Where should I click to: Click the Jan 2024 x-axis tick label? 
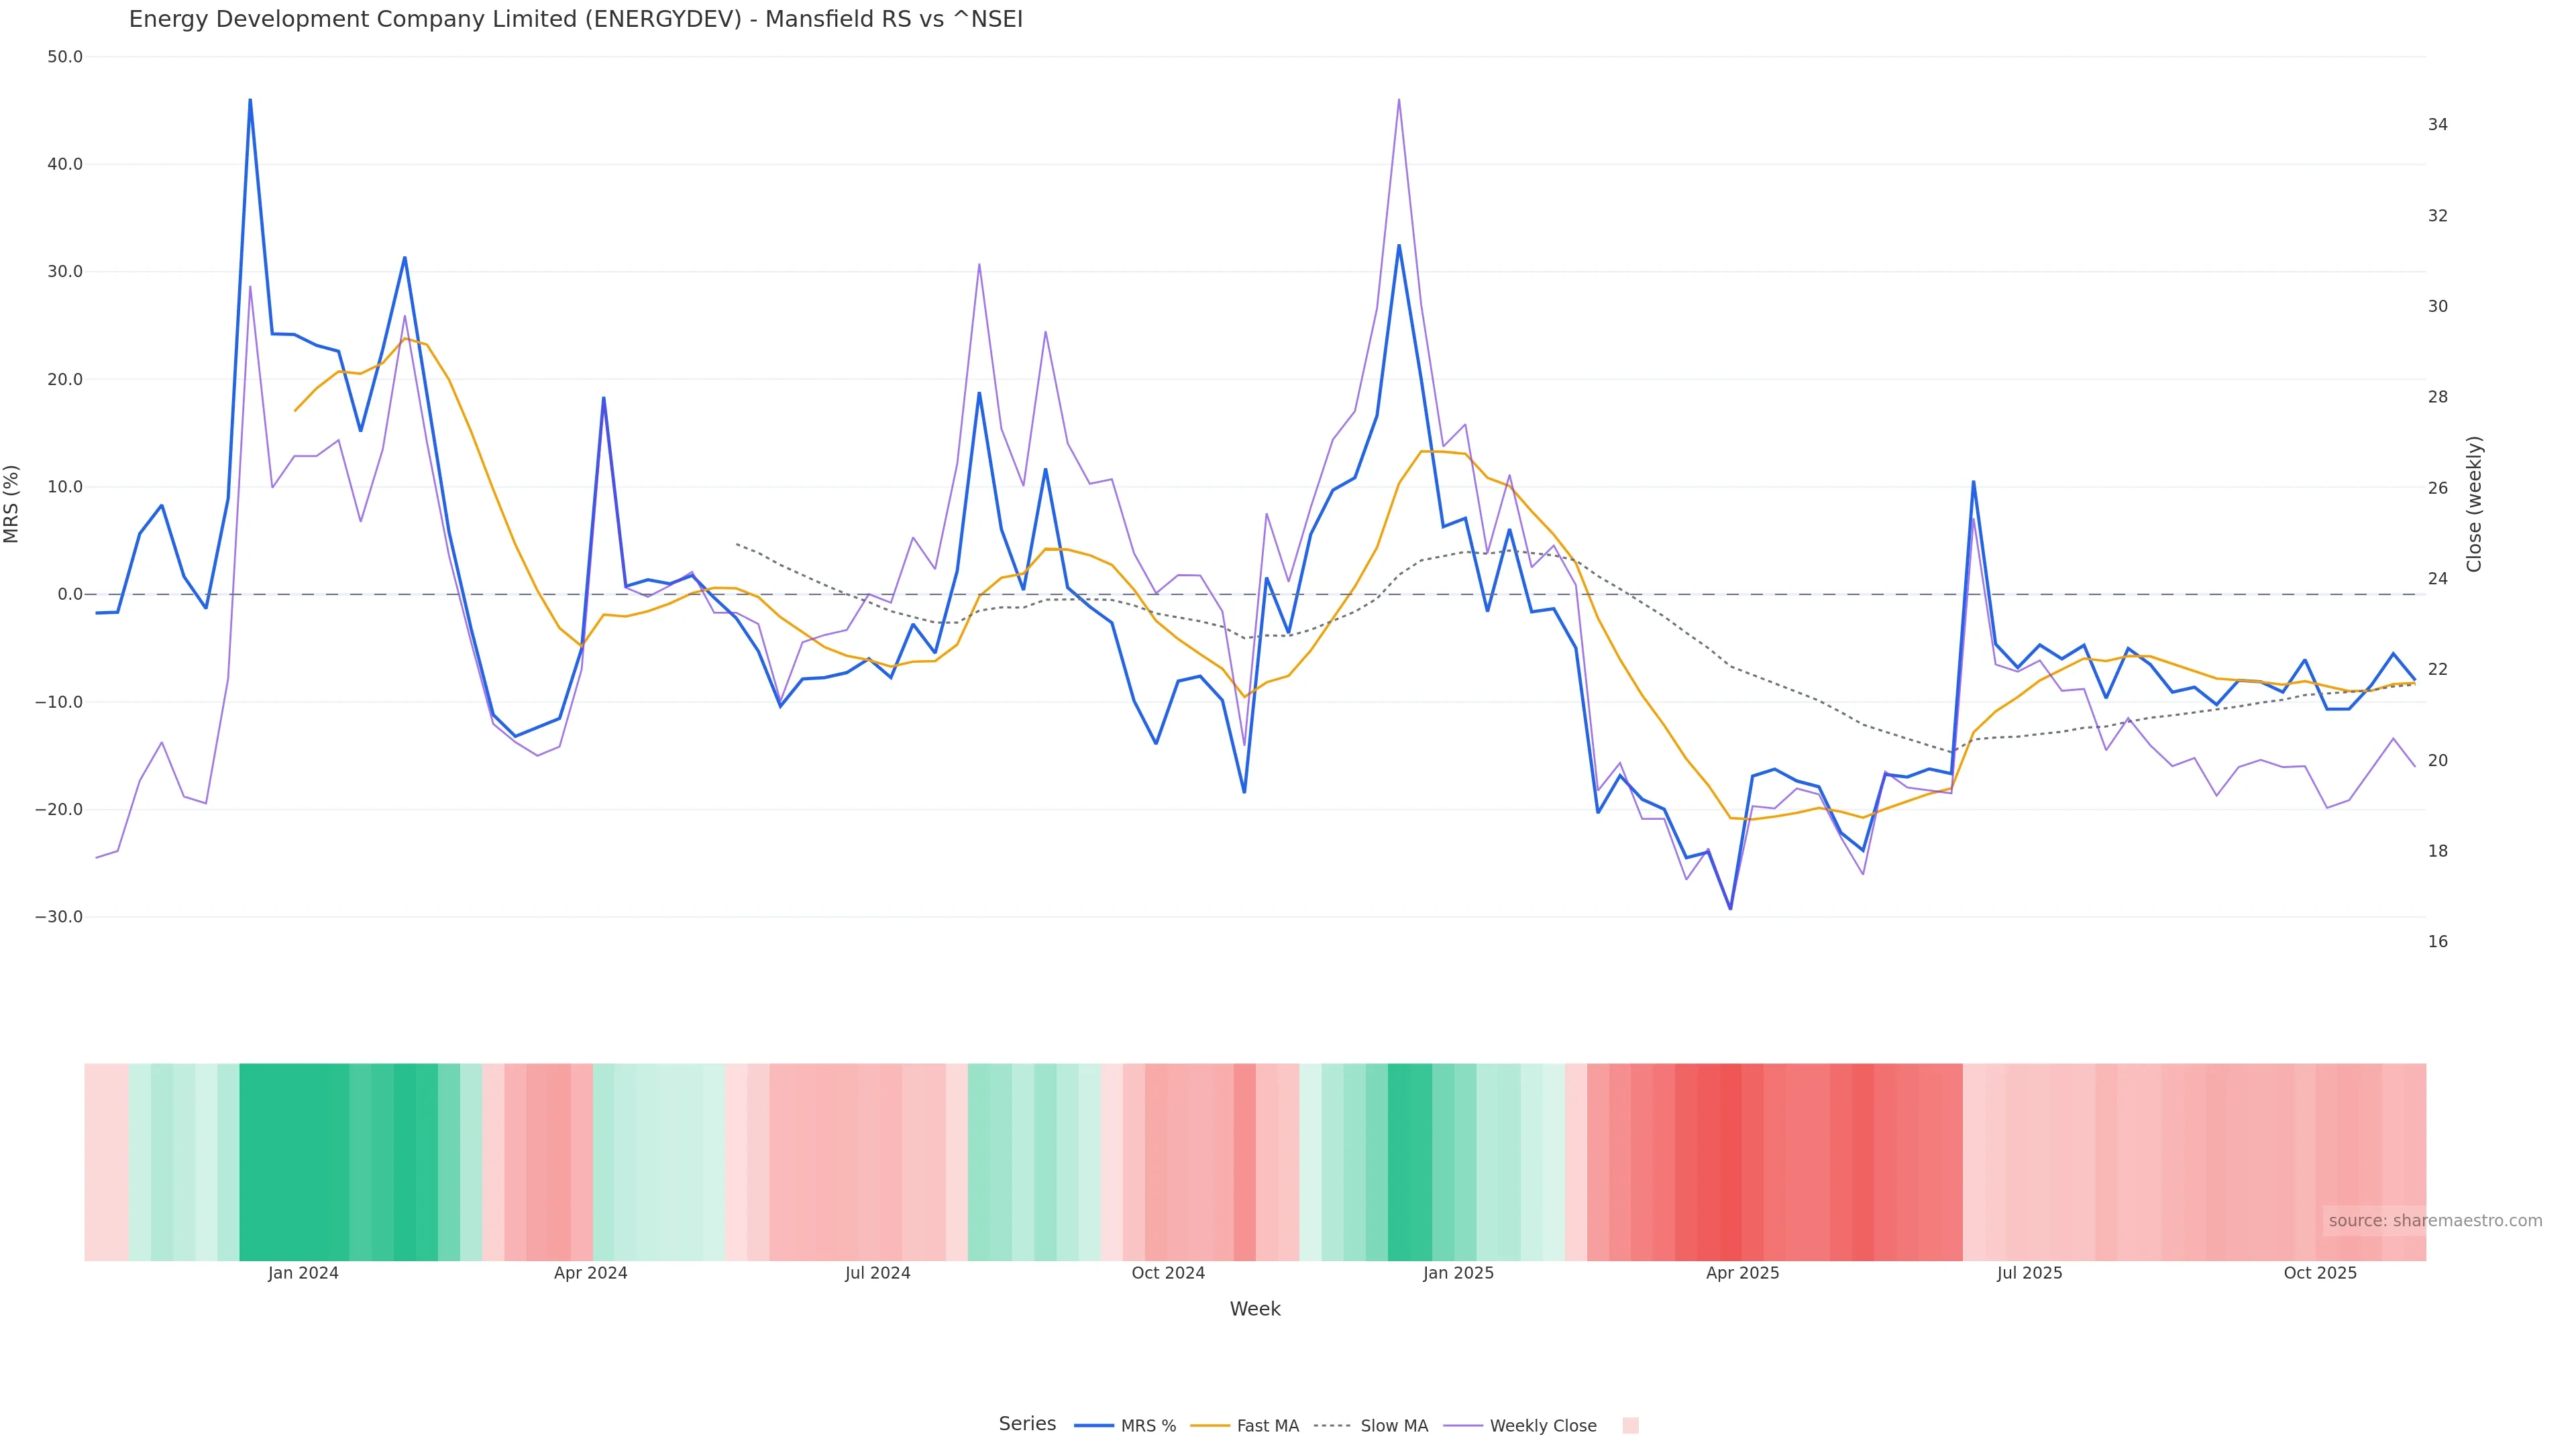(x=303, y=1274)
